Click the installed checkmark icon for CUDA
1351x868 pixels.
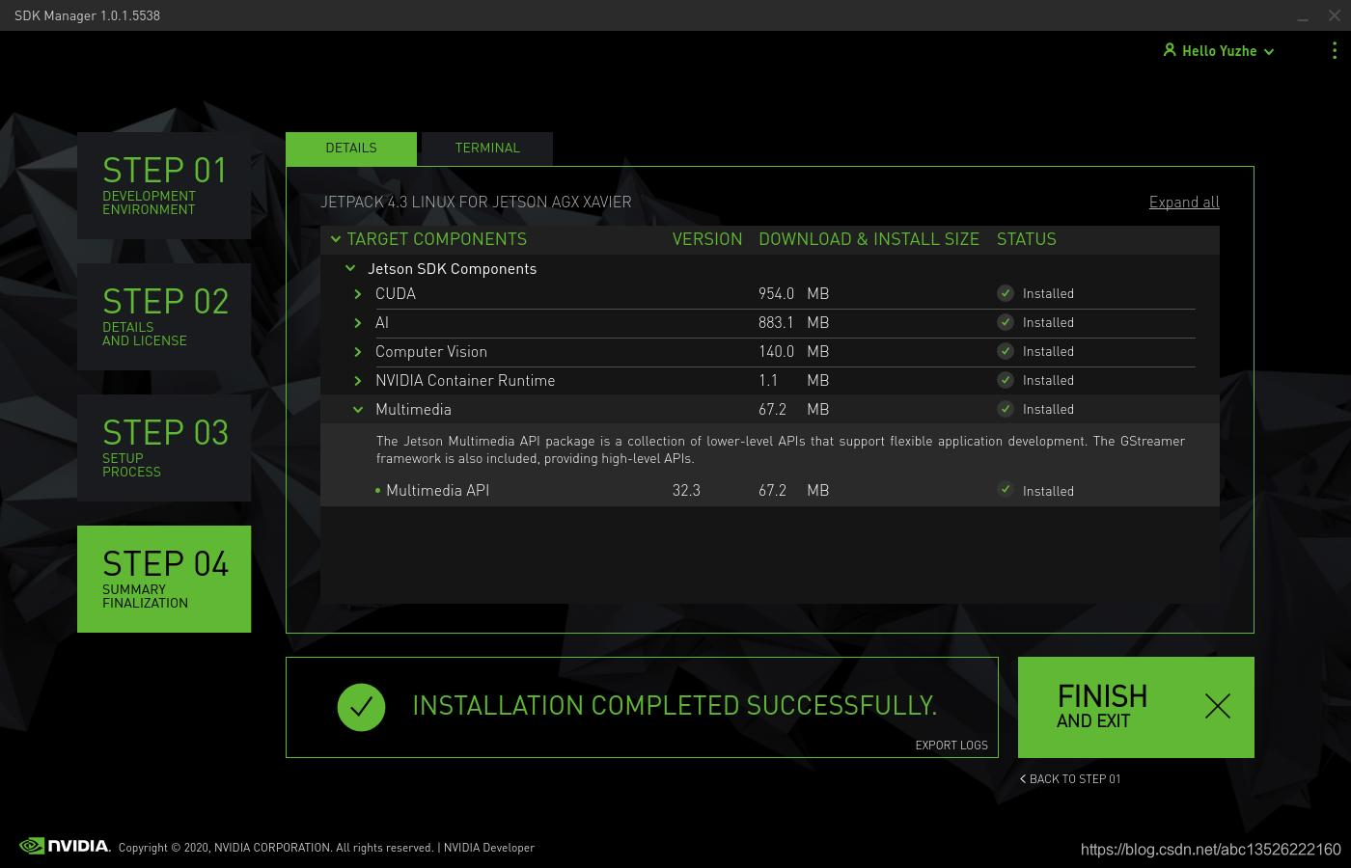pos(1006,293)
